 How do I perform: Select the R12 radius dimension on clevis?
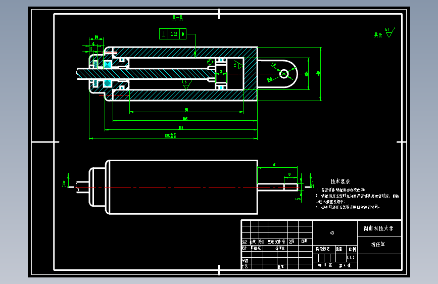click(x=270, y=80)
